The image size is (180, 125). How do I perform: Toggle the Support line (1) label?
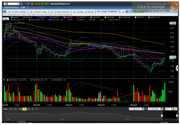click(114, 20)
